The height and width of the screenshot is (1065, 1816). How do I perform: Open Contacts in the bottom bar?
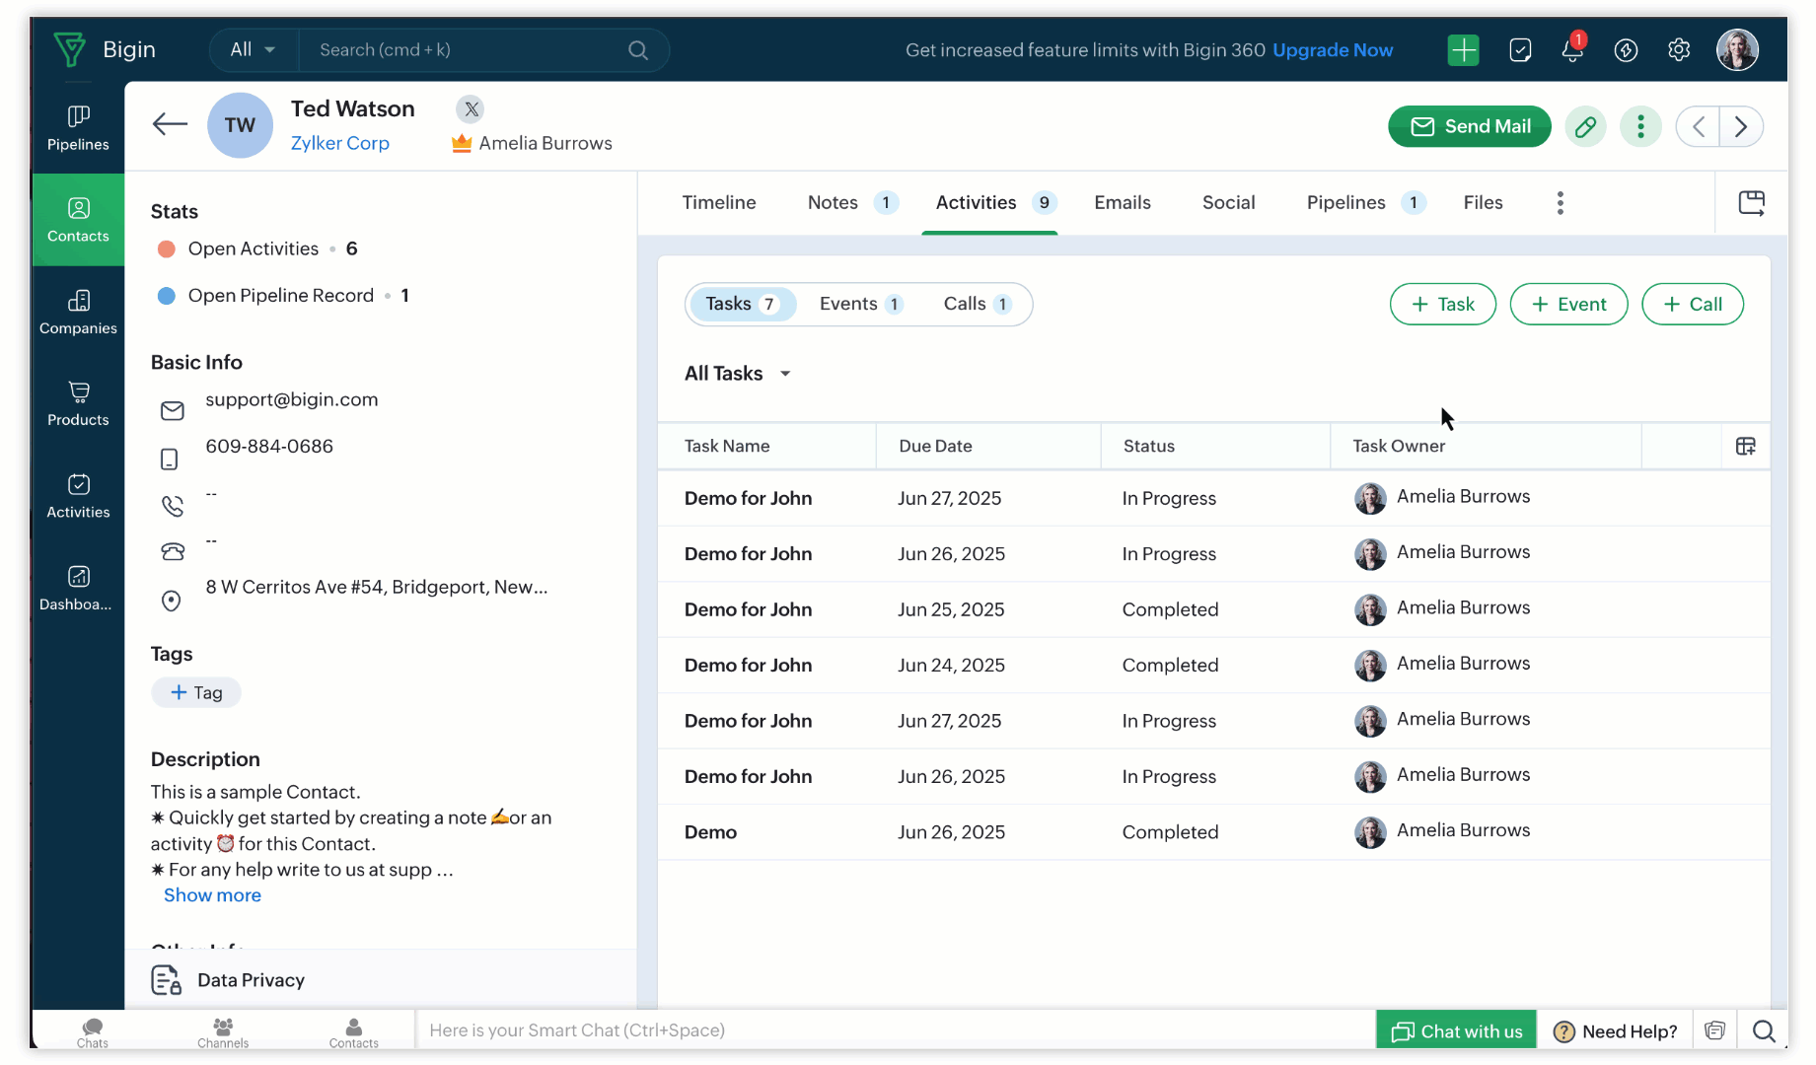[353, 1032]
